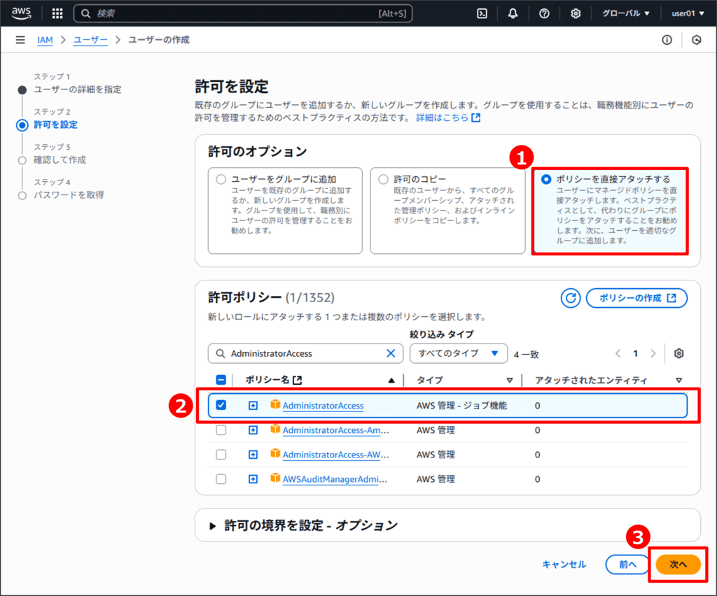Image resolution: width=717 pixels, height=596 pixels.
Task: Open the hexagon tutorials panel icon
Action: point(696,40)
